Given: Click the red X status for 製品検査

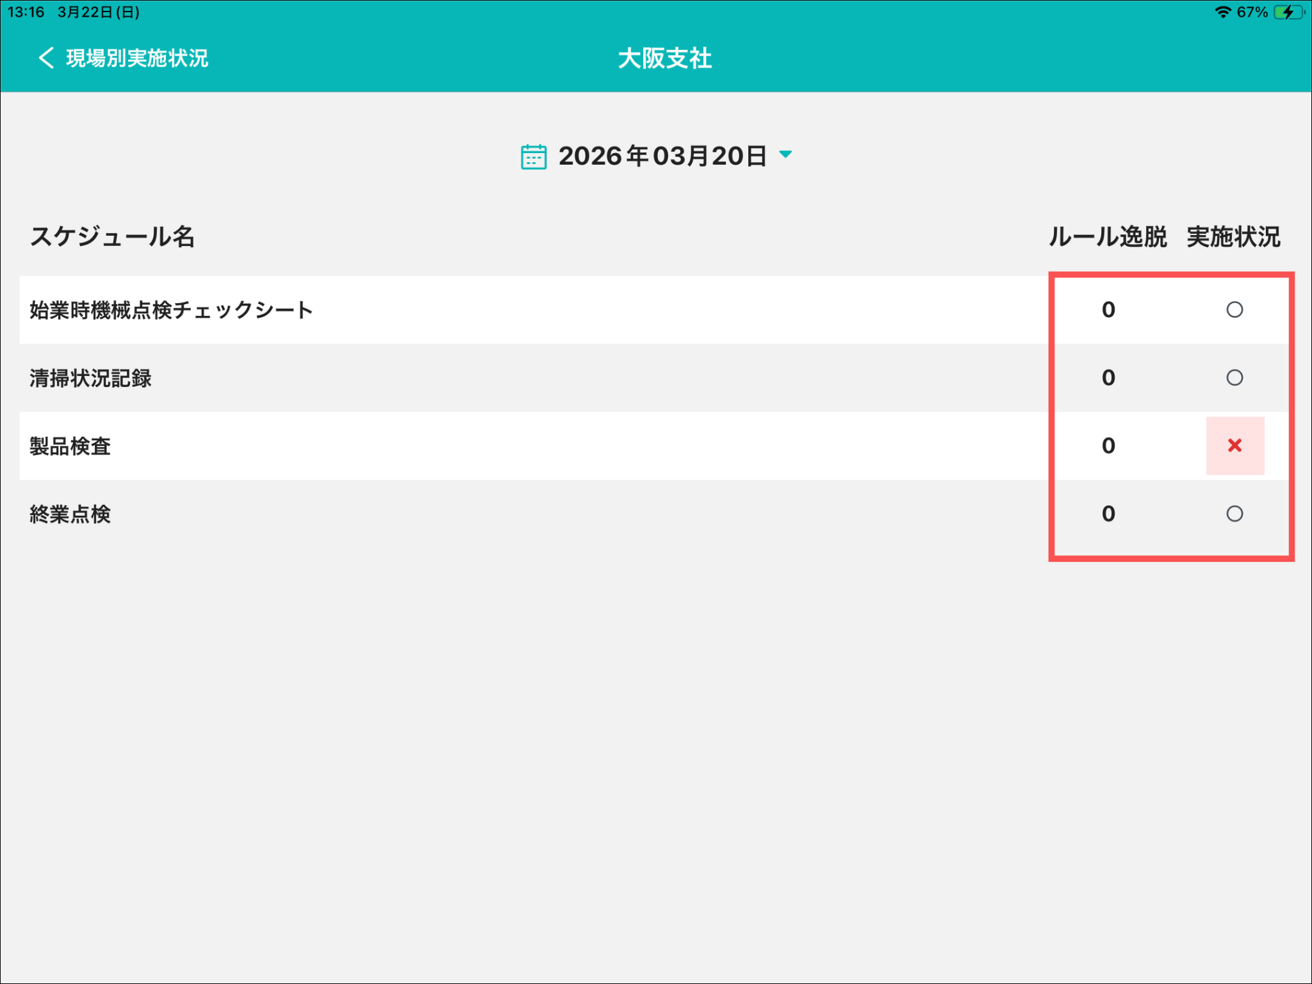Looking at the screenshot, I should pos(1234,446).
